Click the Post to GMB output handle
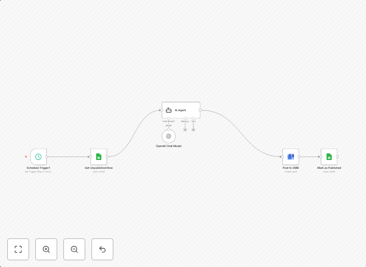366x267 pixels. point(299,157)
